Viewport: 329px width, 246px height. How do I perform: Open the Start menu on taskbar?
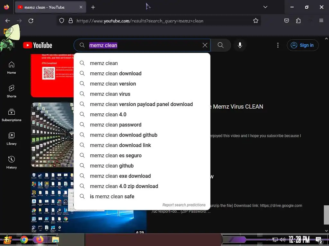coord(8,240)
